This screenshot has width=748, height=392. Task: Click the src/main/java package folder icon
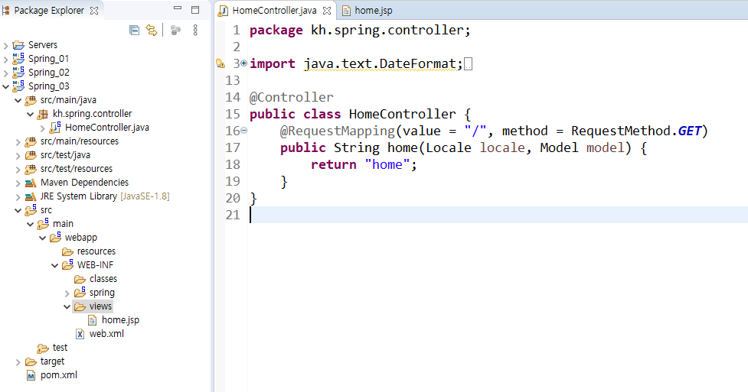tap(31, 101)
